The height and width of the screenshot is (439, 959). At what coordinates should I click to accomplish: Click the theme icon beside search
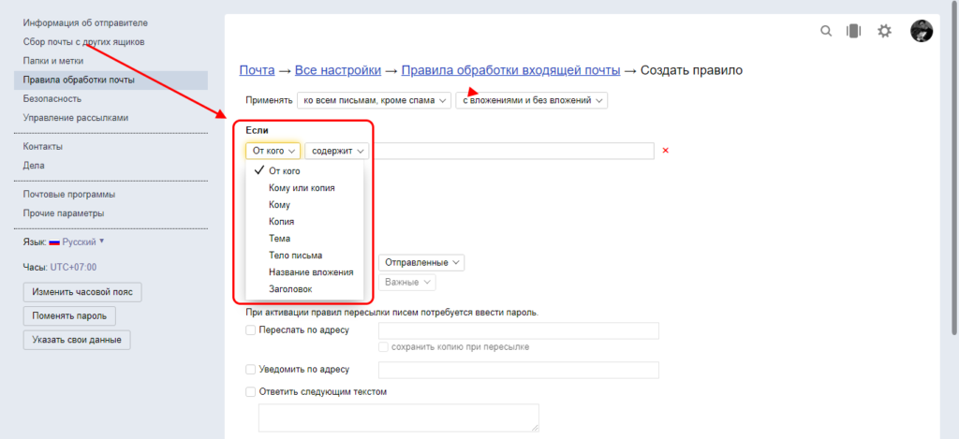pos(853,31)
